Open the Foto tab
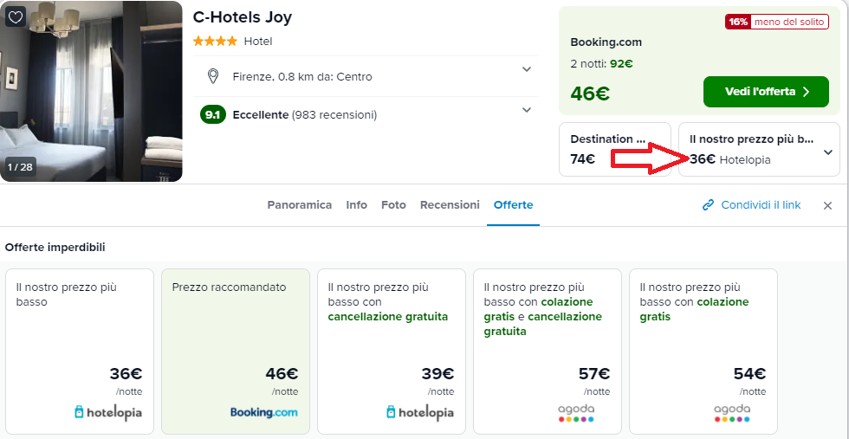This screenshot has height=439, width=849. [393, 205]
